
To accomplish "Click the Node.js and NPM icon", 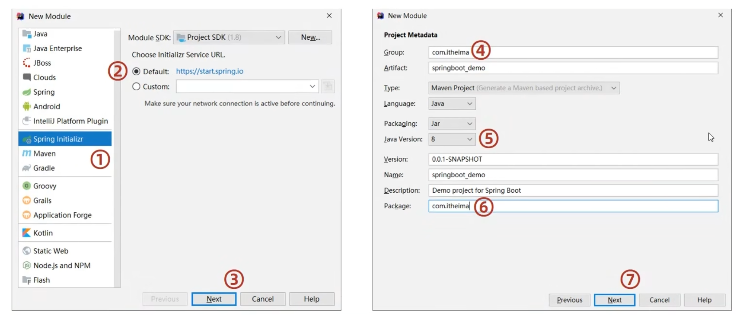I will (27, 265).
